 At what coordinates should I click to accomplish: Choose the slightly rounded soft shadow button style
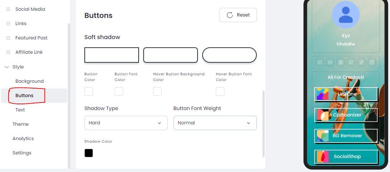(171, 55)
